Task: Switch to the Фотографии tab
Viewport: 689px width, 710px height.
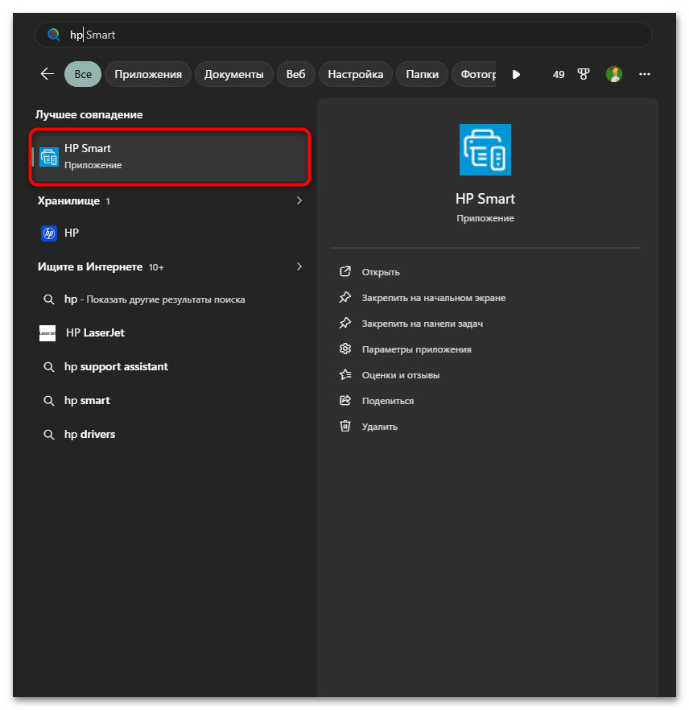Action: click(474, 74)
